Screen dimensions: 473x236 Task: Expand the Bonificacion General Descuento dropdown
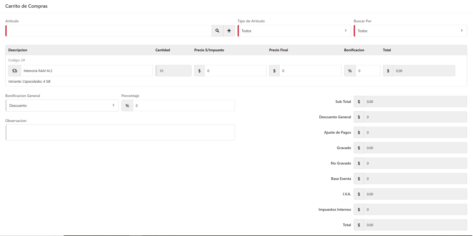(x=62, y=106)
